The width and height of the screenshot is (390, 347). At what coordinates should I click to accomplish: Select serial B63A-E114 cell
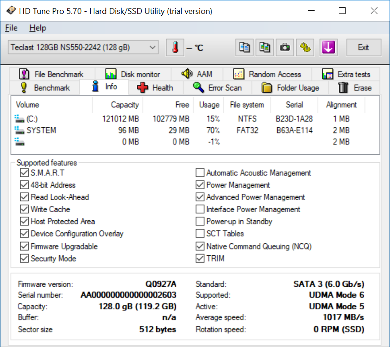point(294,130)
